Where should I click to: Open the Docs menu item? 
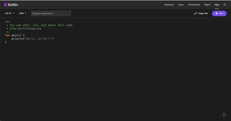pos(181,5)
